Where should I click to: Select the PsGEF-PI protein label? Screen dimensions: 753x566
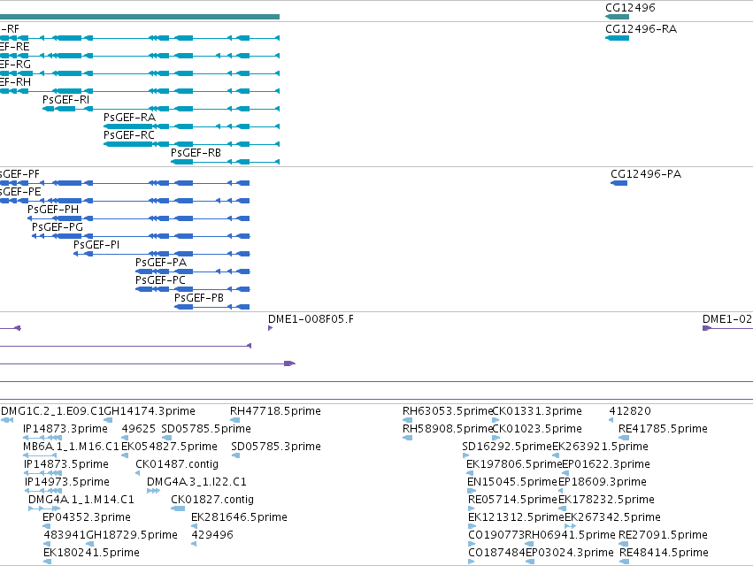[x=96, y=245]
